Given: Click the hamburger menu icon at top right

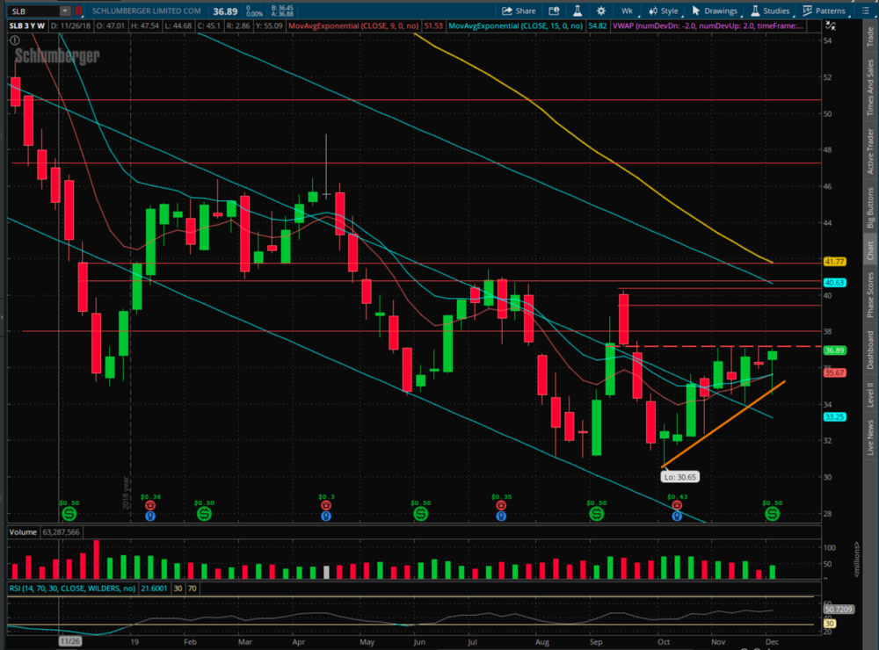Looking at the screenshot, I should coord(867,11).
